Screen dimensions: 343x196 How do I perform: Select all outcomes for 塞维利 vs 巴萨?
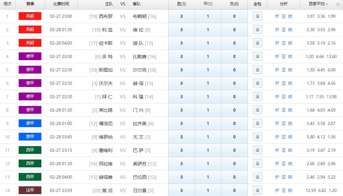coord(257,150)
